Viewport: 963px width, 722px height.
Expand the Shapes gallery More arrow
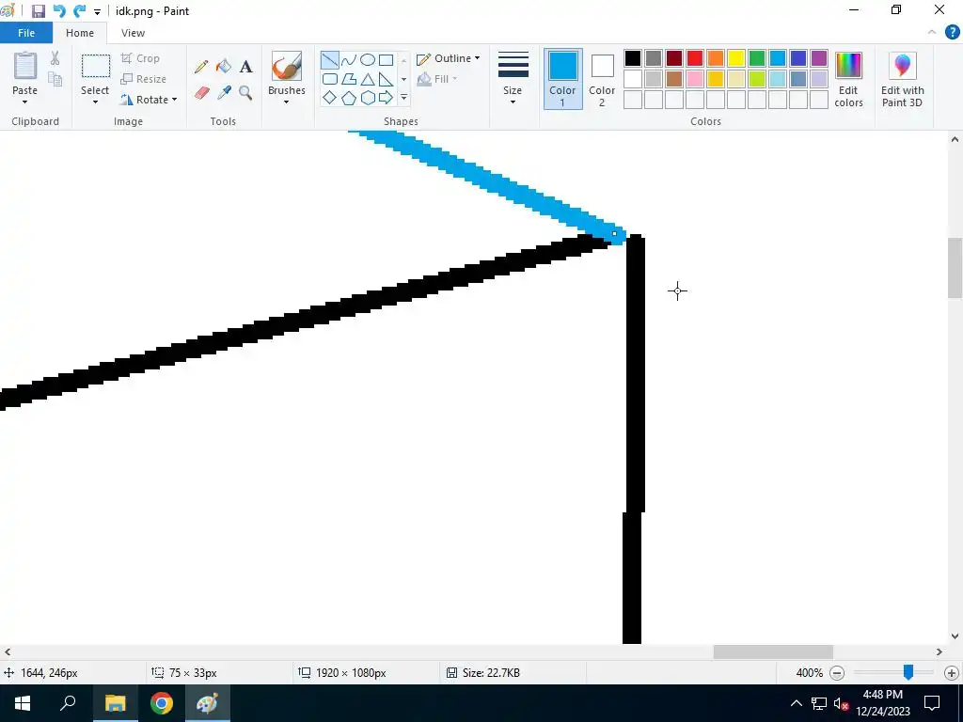tap(403, 98)
